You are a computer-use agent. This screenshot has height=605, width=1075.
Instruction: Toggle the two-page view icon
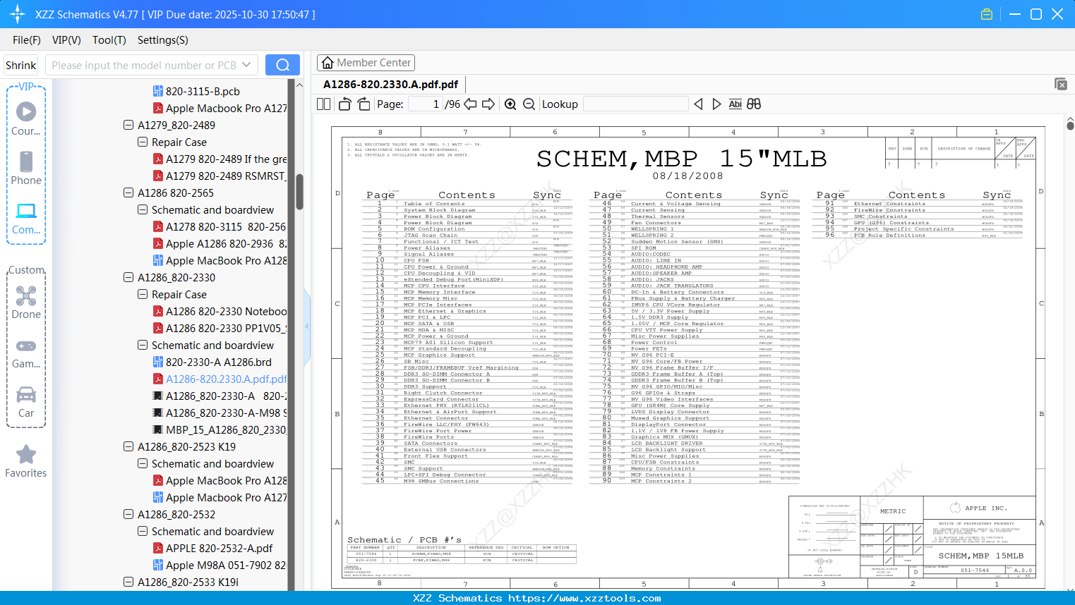pos(324,104)
